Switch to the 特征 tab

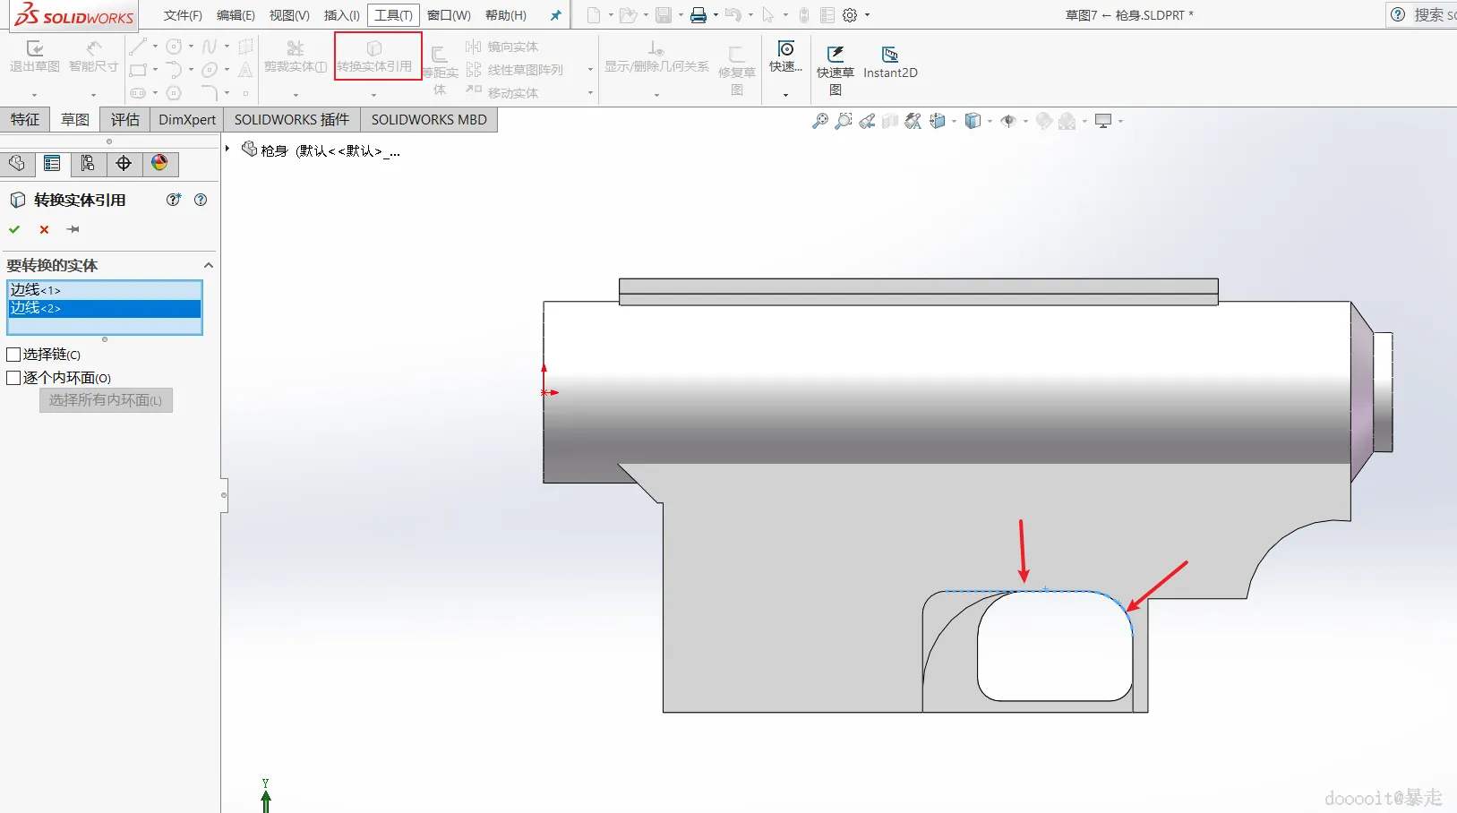[25, 119]
